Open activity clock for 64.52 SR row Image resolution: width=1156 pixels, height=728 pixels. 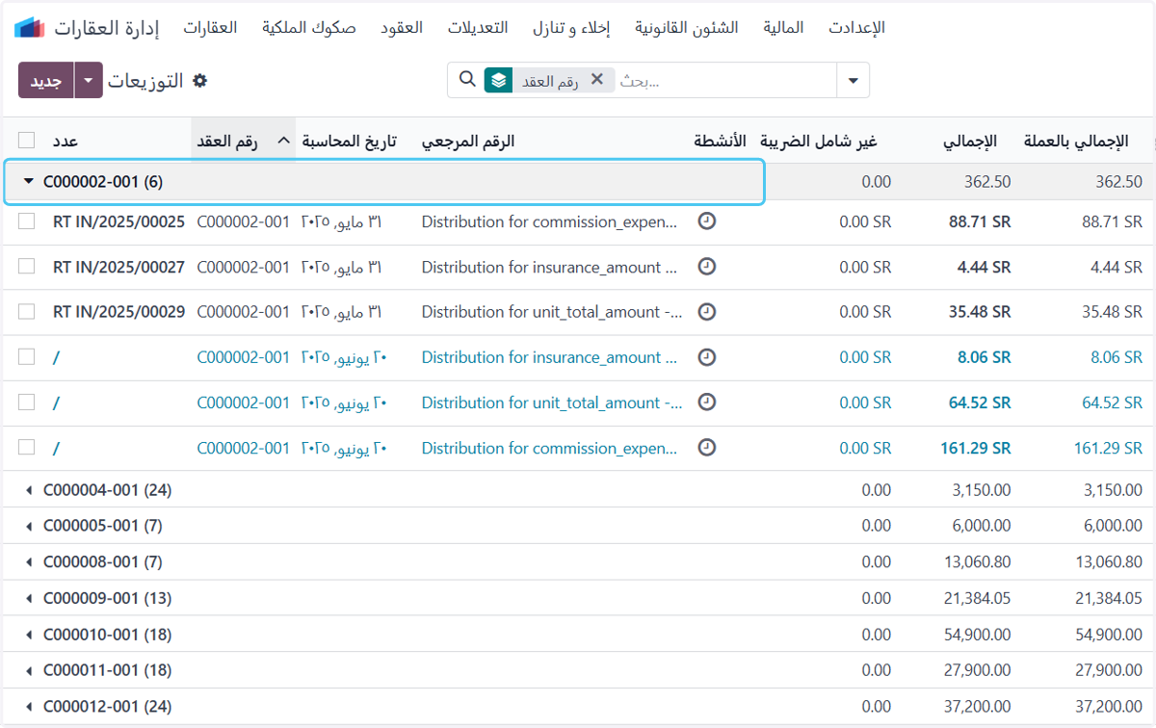click(707, 403)
